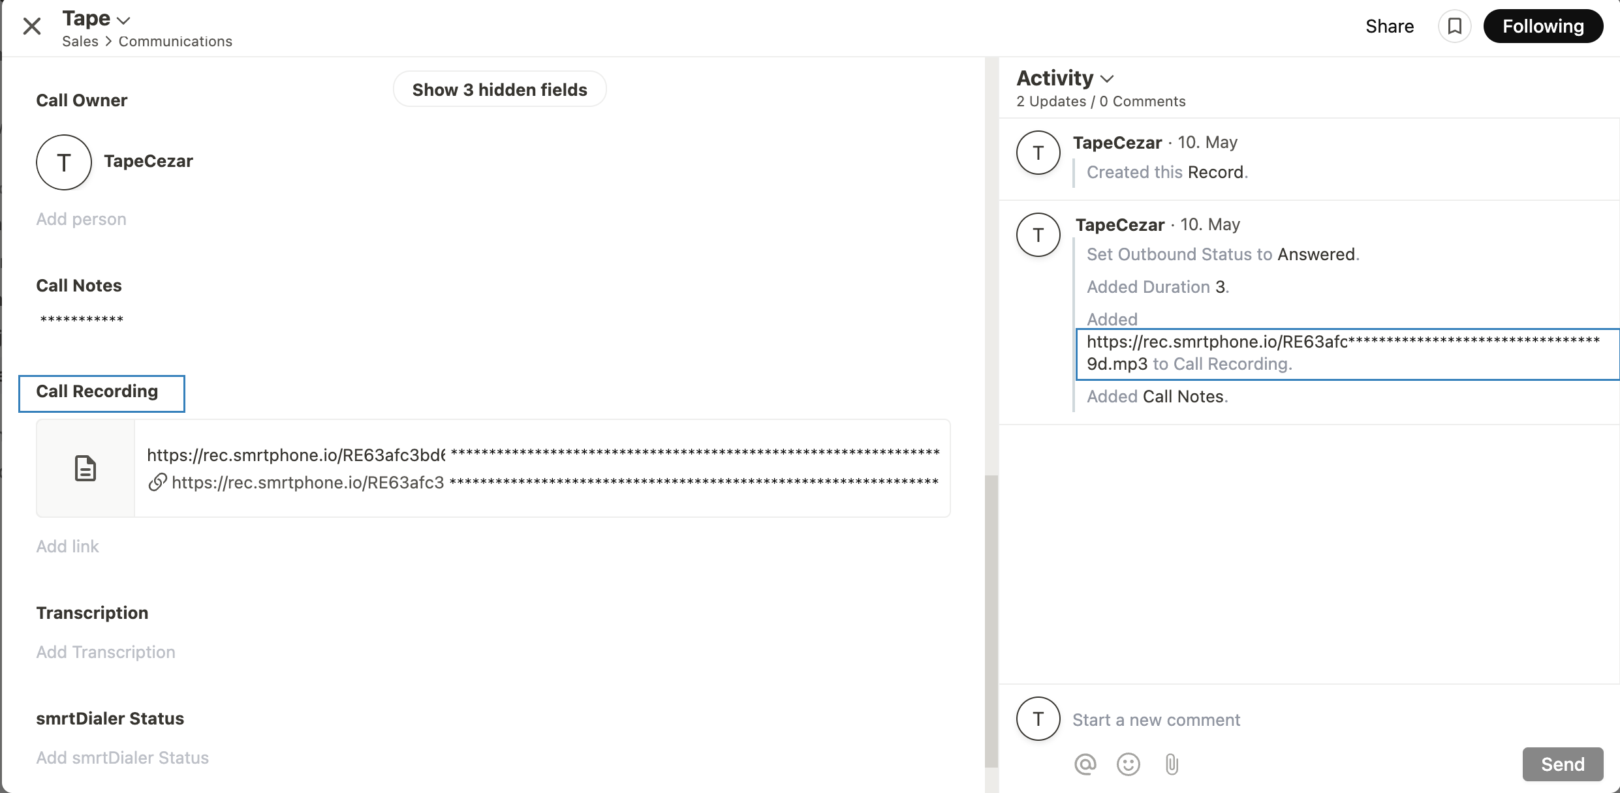Click the Share button
The image size is (1620, 793).
pyautogui.click(x=1390, y=26)
